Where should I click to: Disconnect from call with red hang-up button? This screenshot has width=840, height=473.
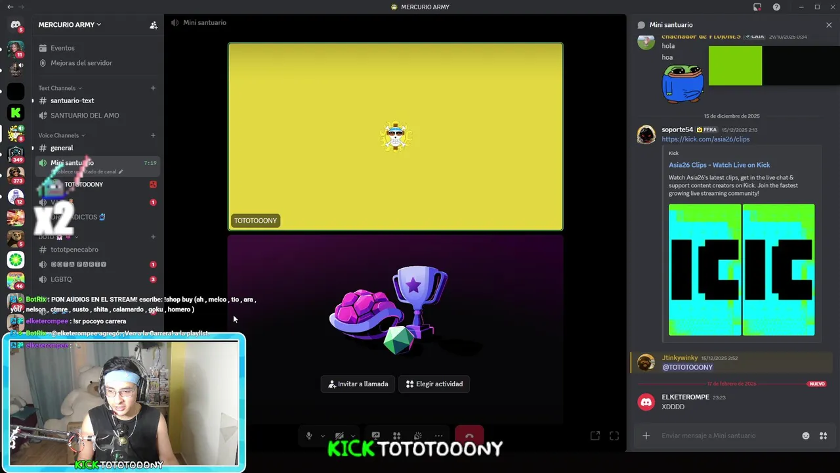(469, 436)
